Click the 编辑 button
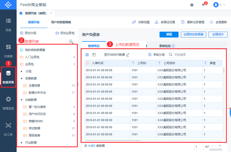 click(169, 35)
